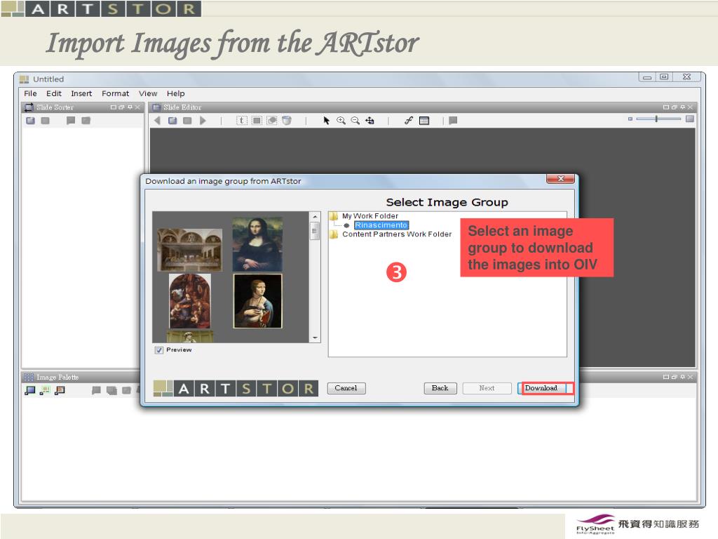Click the fourth grey icon in Slide Sorter toolbar
The image size is (718, 539).
(86, 121)
